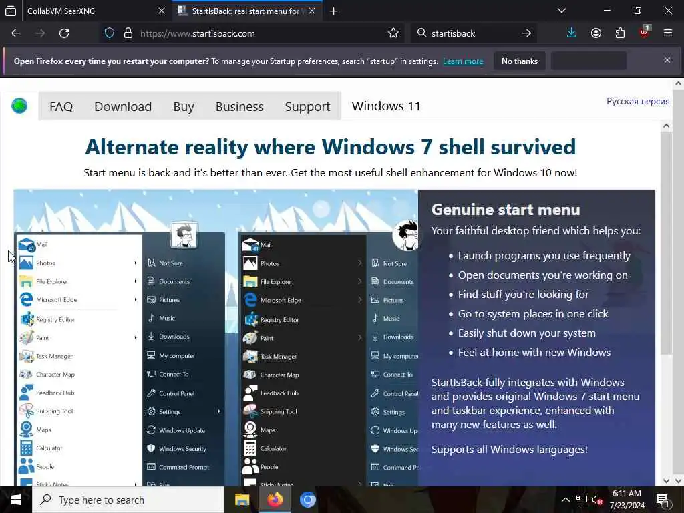This screenshot has width=684, height=513.
Task: Click the outer scrollbar up arrow
Action: tap(679, 83)
